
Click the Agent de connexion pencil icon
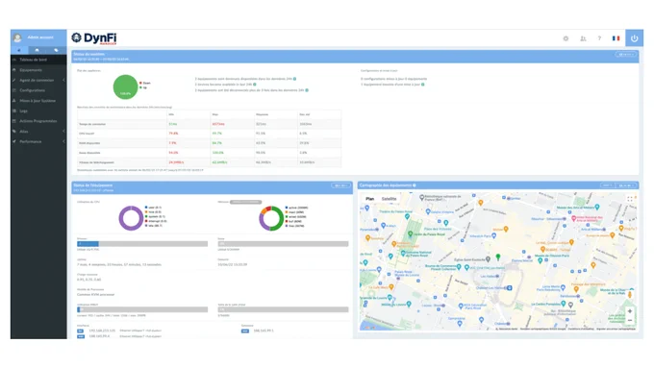[x=14, y=80]
